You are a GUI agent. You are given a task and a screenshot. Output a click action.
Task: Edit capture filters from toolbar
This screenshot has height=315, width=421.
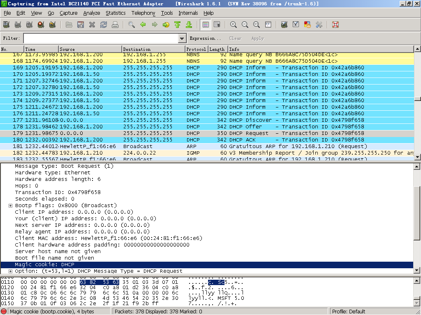tap(285, 25)
